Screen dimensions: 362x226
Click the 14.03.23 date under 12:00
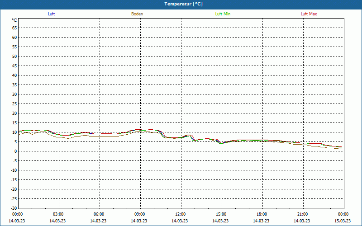click(180, 221)
